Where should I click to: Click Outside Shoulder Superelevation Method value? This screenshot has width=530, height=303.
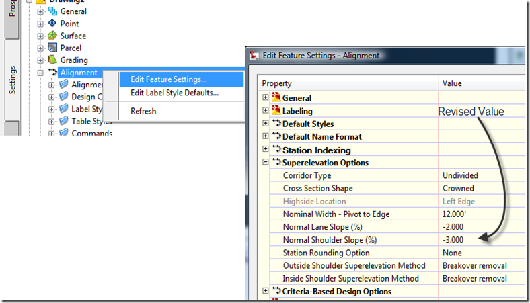click(475, 265)
